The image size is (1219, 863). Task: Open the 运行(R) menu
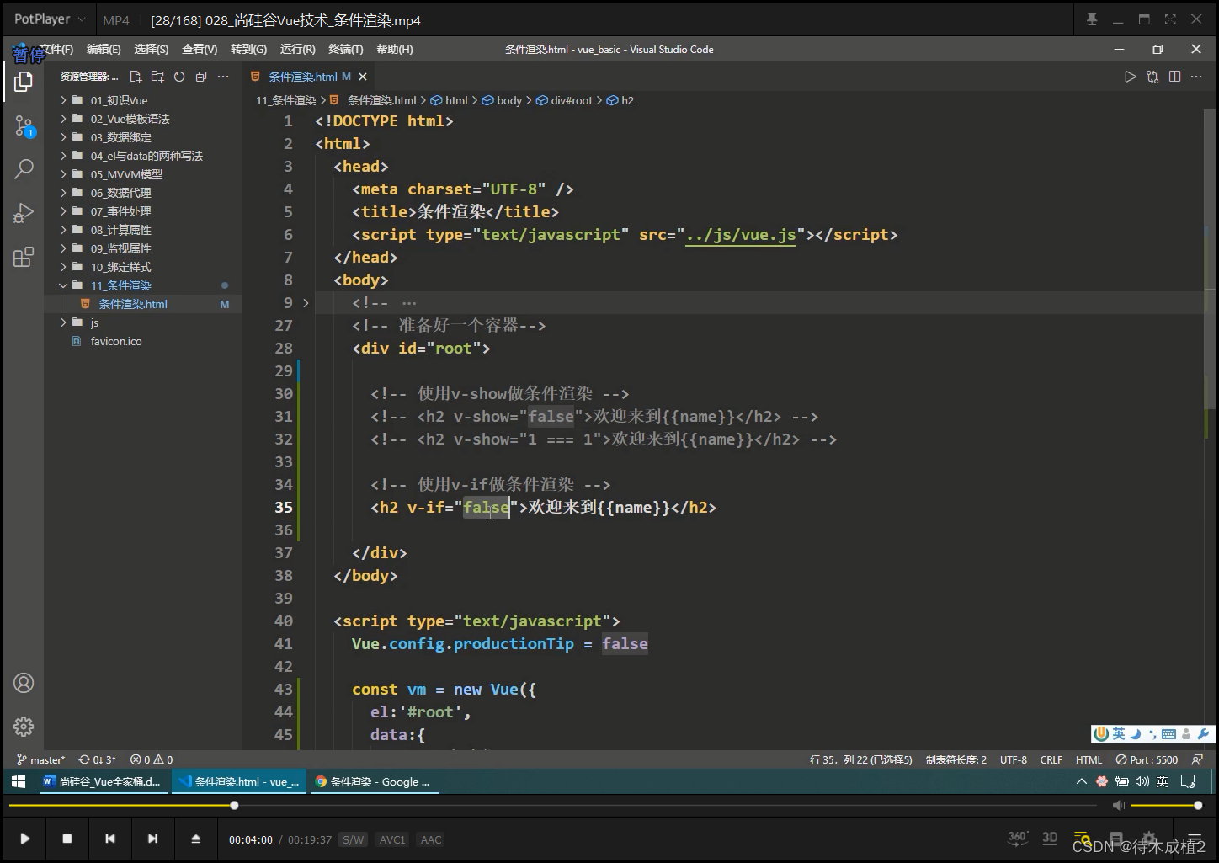[x=298, y=50]
